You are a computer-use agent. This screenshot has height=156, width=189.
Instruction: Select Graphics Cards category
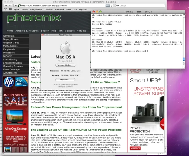pyautogui.click(x=16, y=43)
